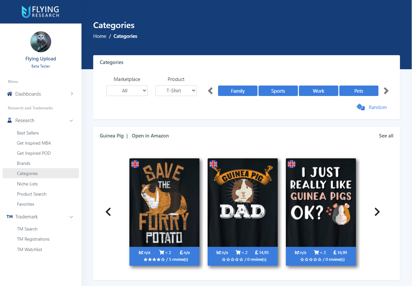Go to next Guinea Pig products slide

point(377,212)
